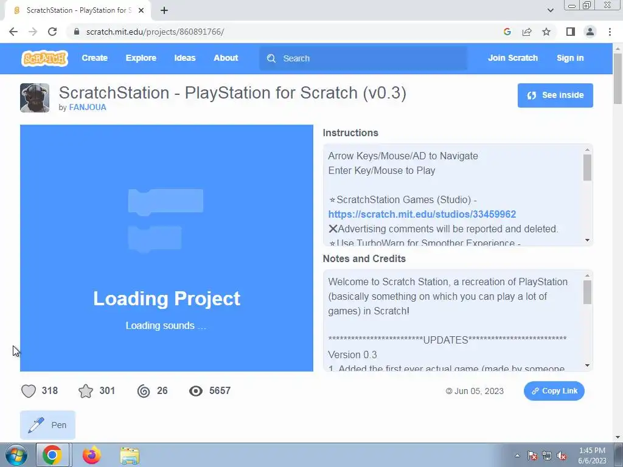Screen dimensions: 623x467
Task: Open the Chrome profile icon
Action: click(x=590, y=32)
